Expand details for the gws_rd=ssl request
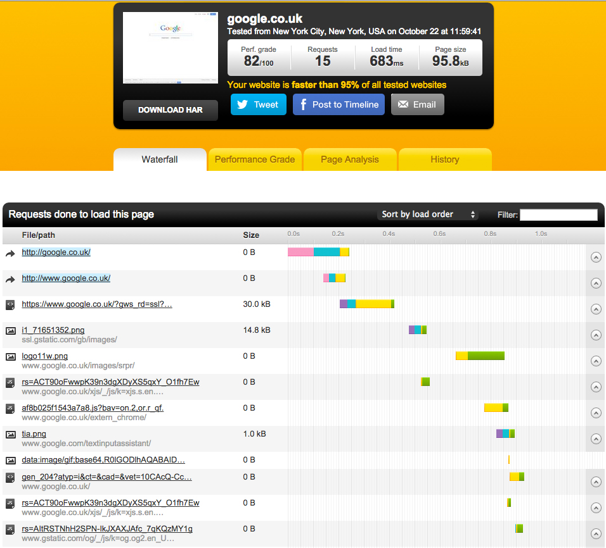Image resolution: width=606 pixels, height=548 pixels. point(596,309)
